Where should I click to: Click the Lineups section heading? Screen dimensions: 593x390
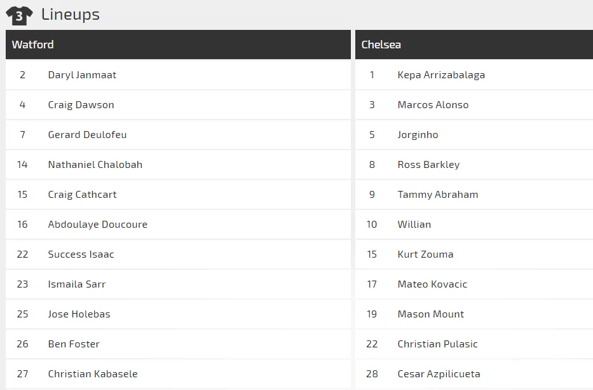[x=71, y=15]
